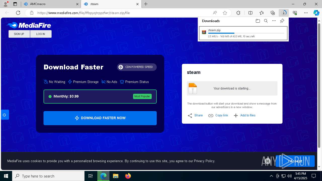
Task: Toggle the Downloads toolbar button
Action: (x=284, y=13)
